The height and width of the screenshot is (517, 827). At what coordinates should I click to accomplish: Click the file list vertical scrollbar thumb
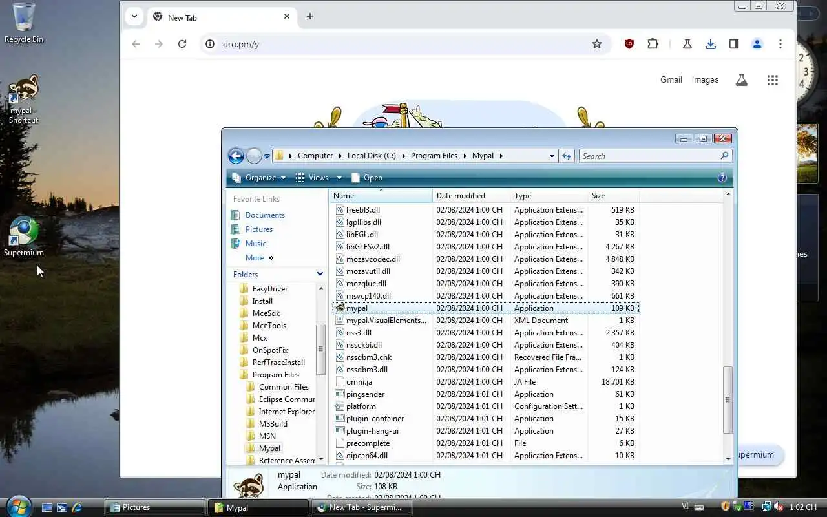728,400
